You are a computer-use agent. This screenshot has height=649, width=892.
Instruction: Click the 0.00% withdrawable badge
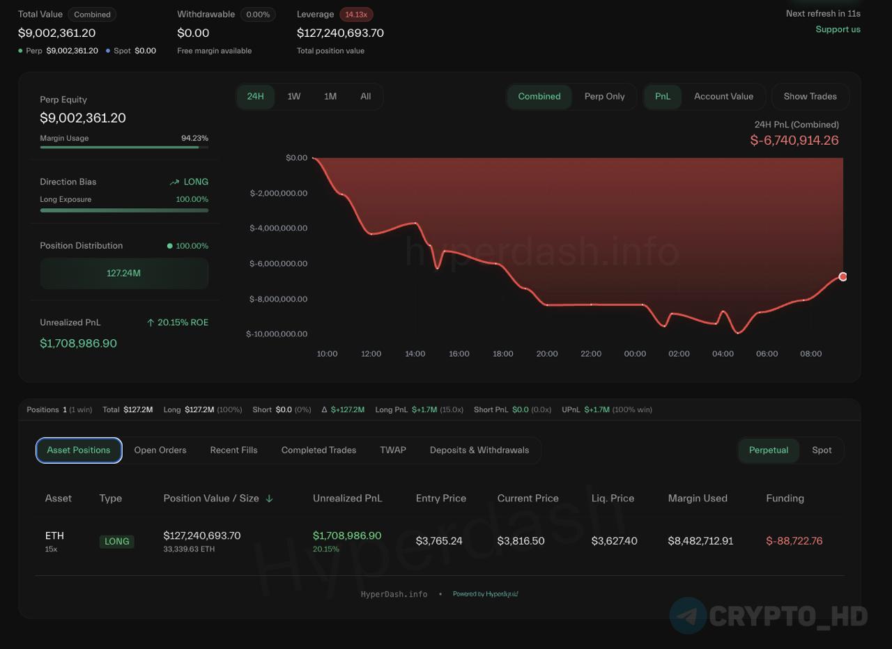258,14
